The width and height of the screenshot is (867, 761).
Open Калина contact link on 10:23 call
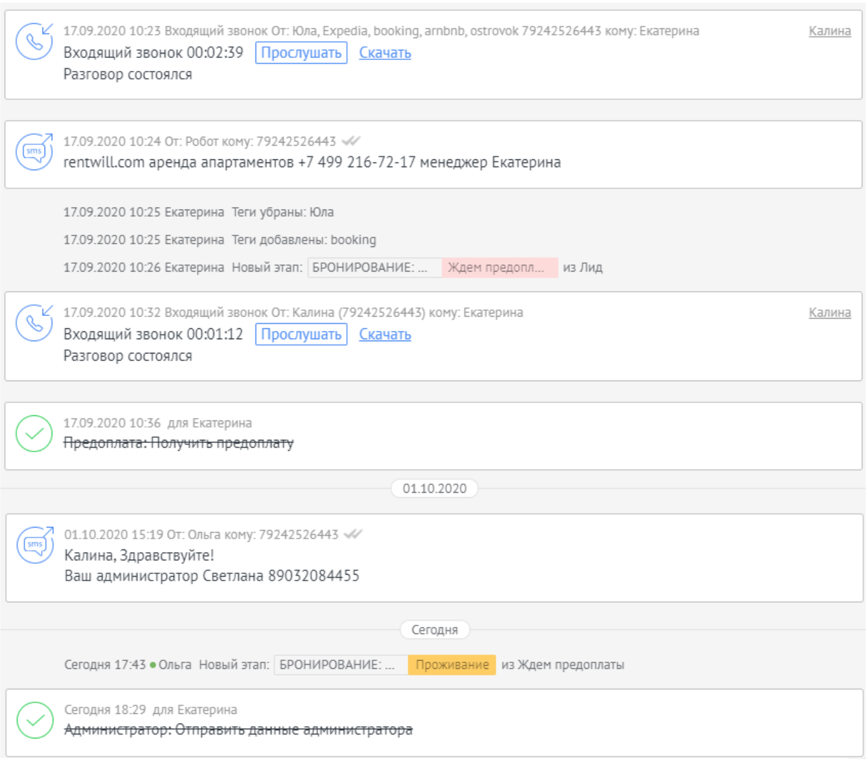click(x=830, y=31)
